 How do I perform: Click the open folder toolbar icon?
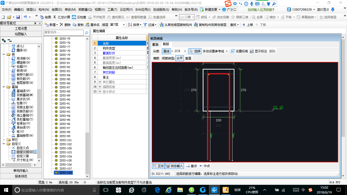[9, 17]
